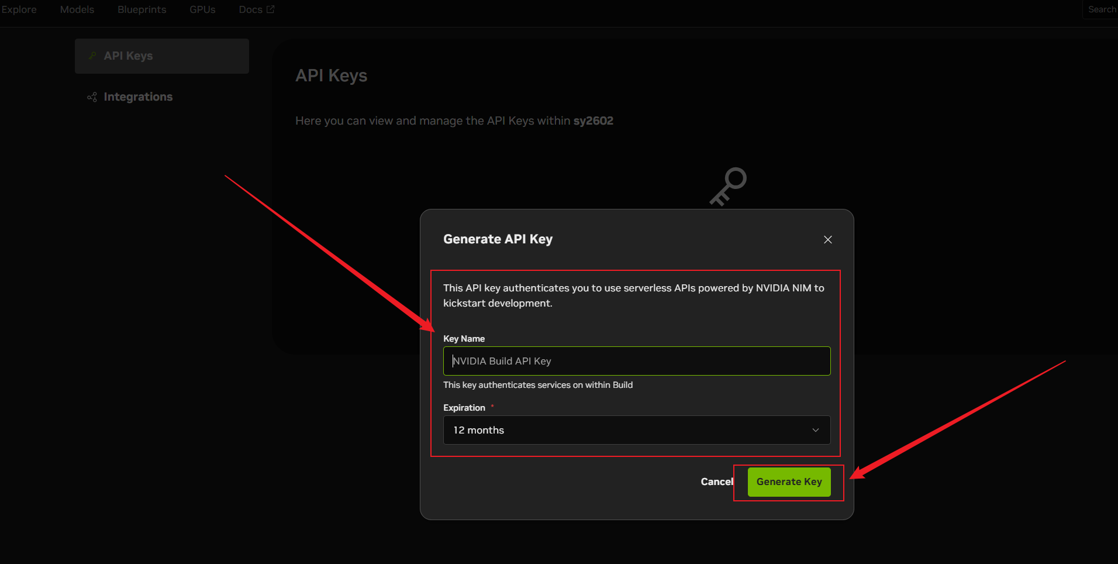The height and width of the screenshot is (564, 1118).
Task: Close the Generate API Key dialog with X
Action: point(827,239)
